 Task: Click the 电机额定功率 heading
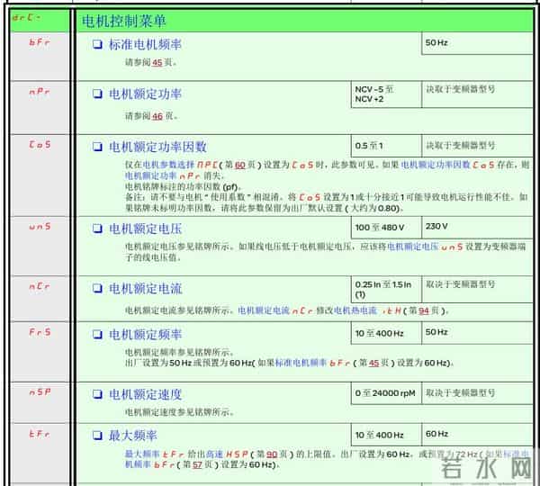coord(145,94)
